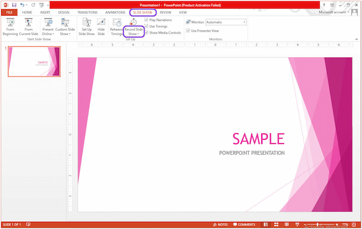Open Ribbon Display Options
Viewport: 362px width, 229px height.
pyautogui.click(x=332, y=5)
